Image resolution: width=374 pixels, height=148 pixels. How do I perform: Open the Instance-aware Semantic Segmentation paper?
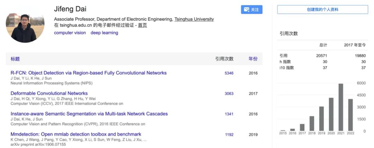coord(89,114)
